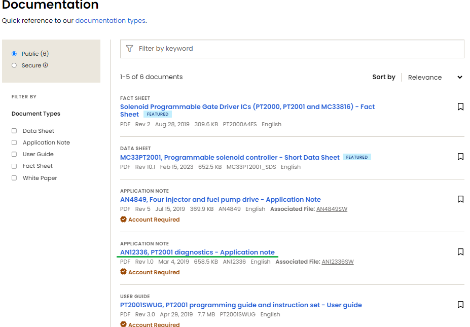Select the Public (6) filter option
This screenshot has width=470, height=327.
pyautogui.click(x=15, y=53)
